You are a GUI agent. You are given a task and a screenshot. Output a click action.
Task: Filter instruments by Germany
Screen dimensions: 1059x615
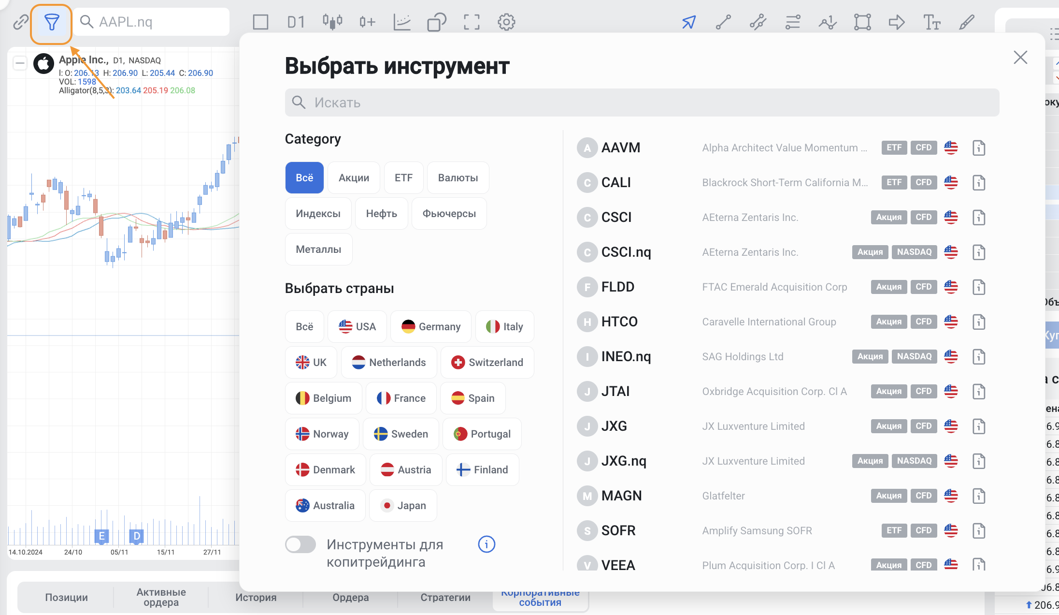(431, 327)
